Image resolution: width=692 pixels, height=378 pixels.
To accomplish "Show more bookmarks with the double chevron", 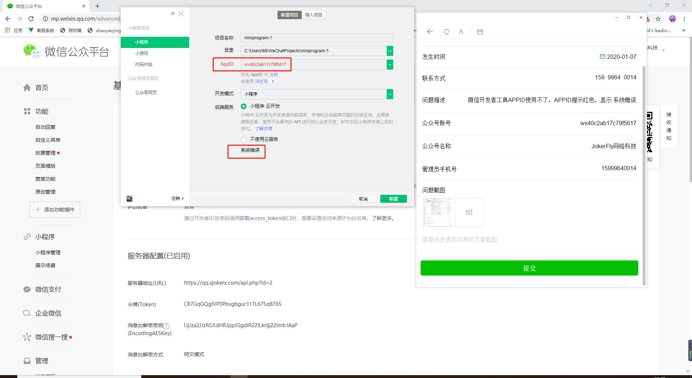I will (x=683, y=30).
